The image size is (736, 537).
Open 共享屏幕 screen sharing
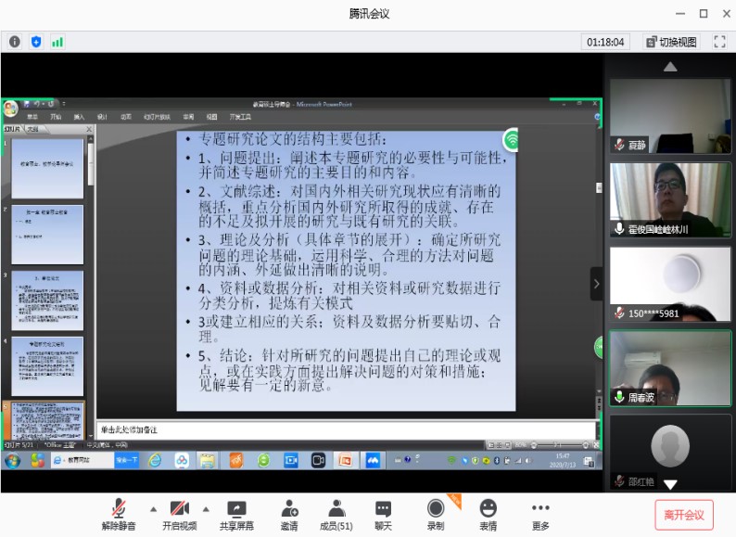[x=236, y=515]
